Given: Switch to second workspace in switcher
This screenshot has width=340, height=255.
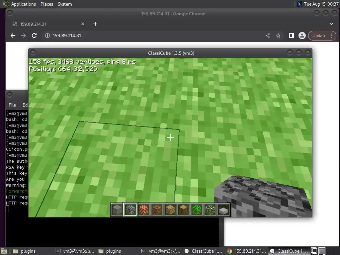Looking at the screenshot, I should pyautogui.click(x=322, y=251).
